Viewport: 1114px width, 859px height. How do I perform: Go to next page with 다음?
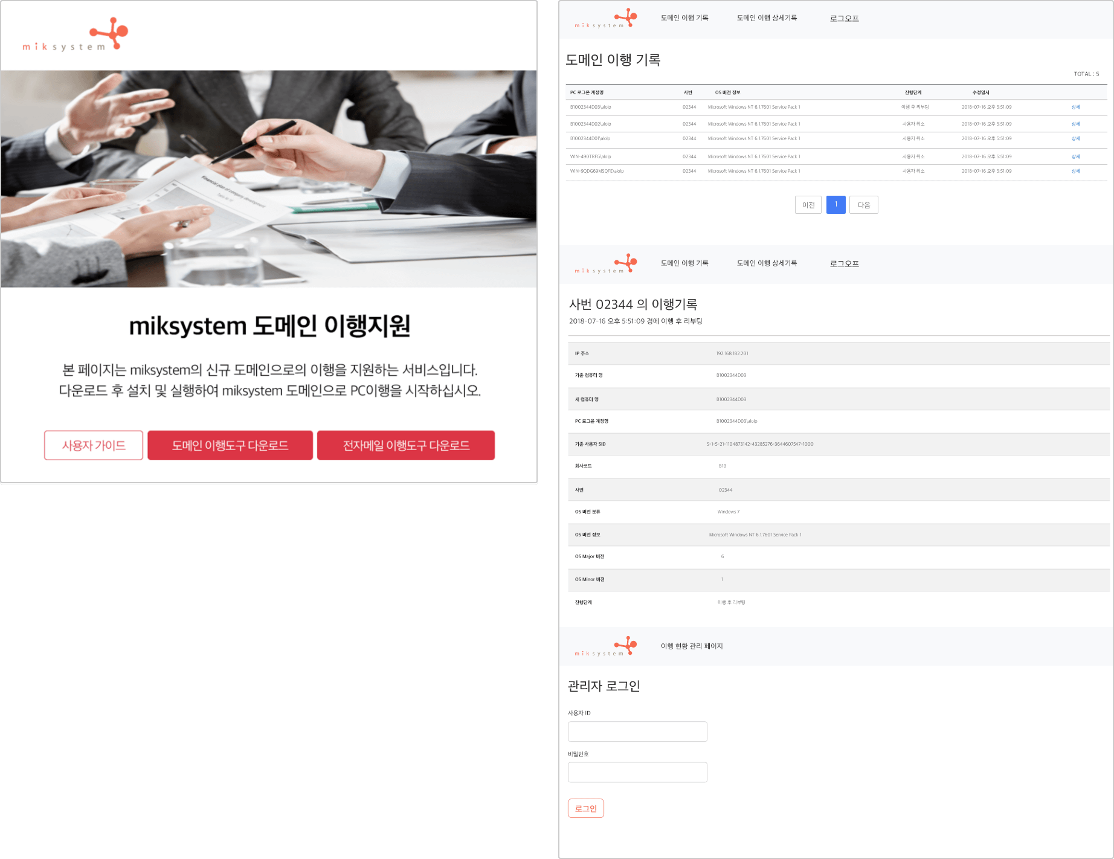864,205
